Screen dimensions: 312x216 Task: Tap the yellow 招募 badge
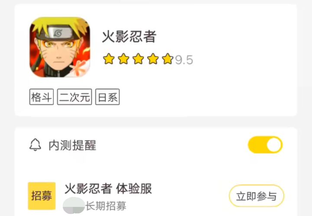(x=42, y=196)
